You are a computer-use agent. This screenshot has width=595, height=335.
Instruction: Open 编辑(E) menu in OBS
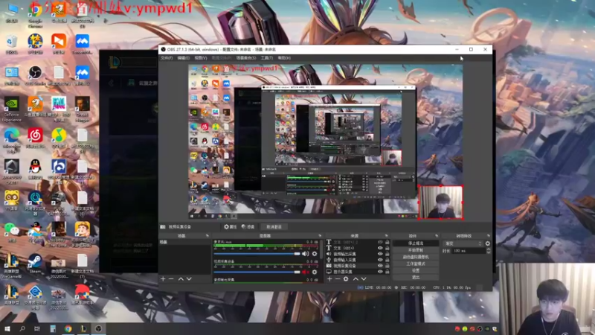coord(183,58)
